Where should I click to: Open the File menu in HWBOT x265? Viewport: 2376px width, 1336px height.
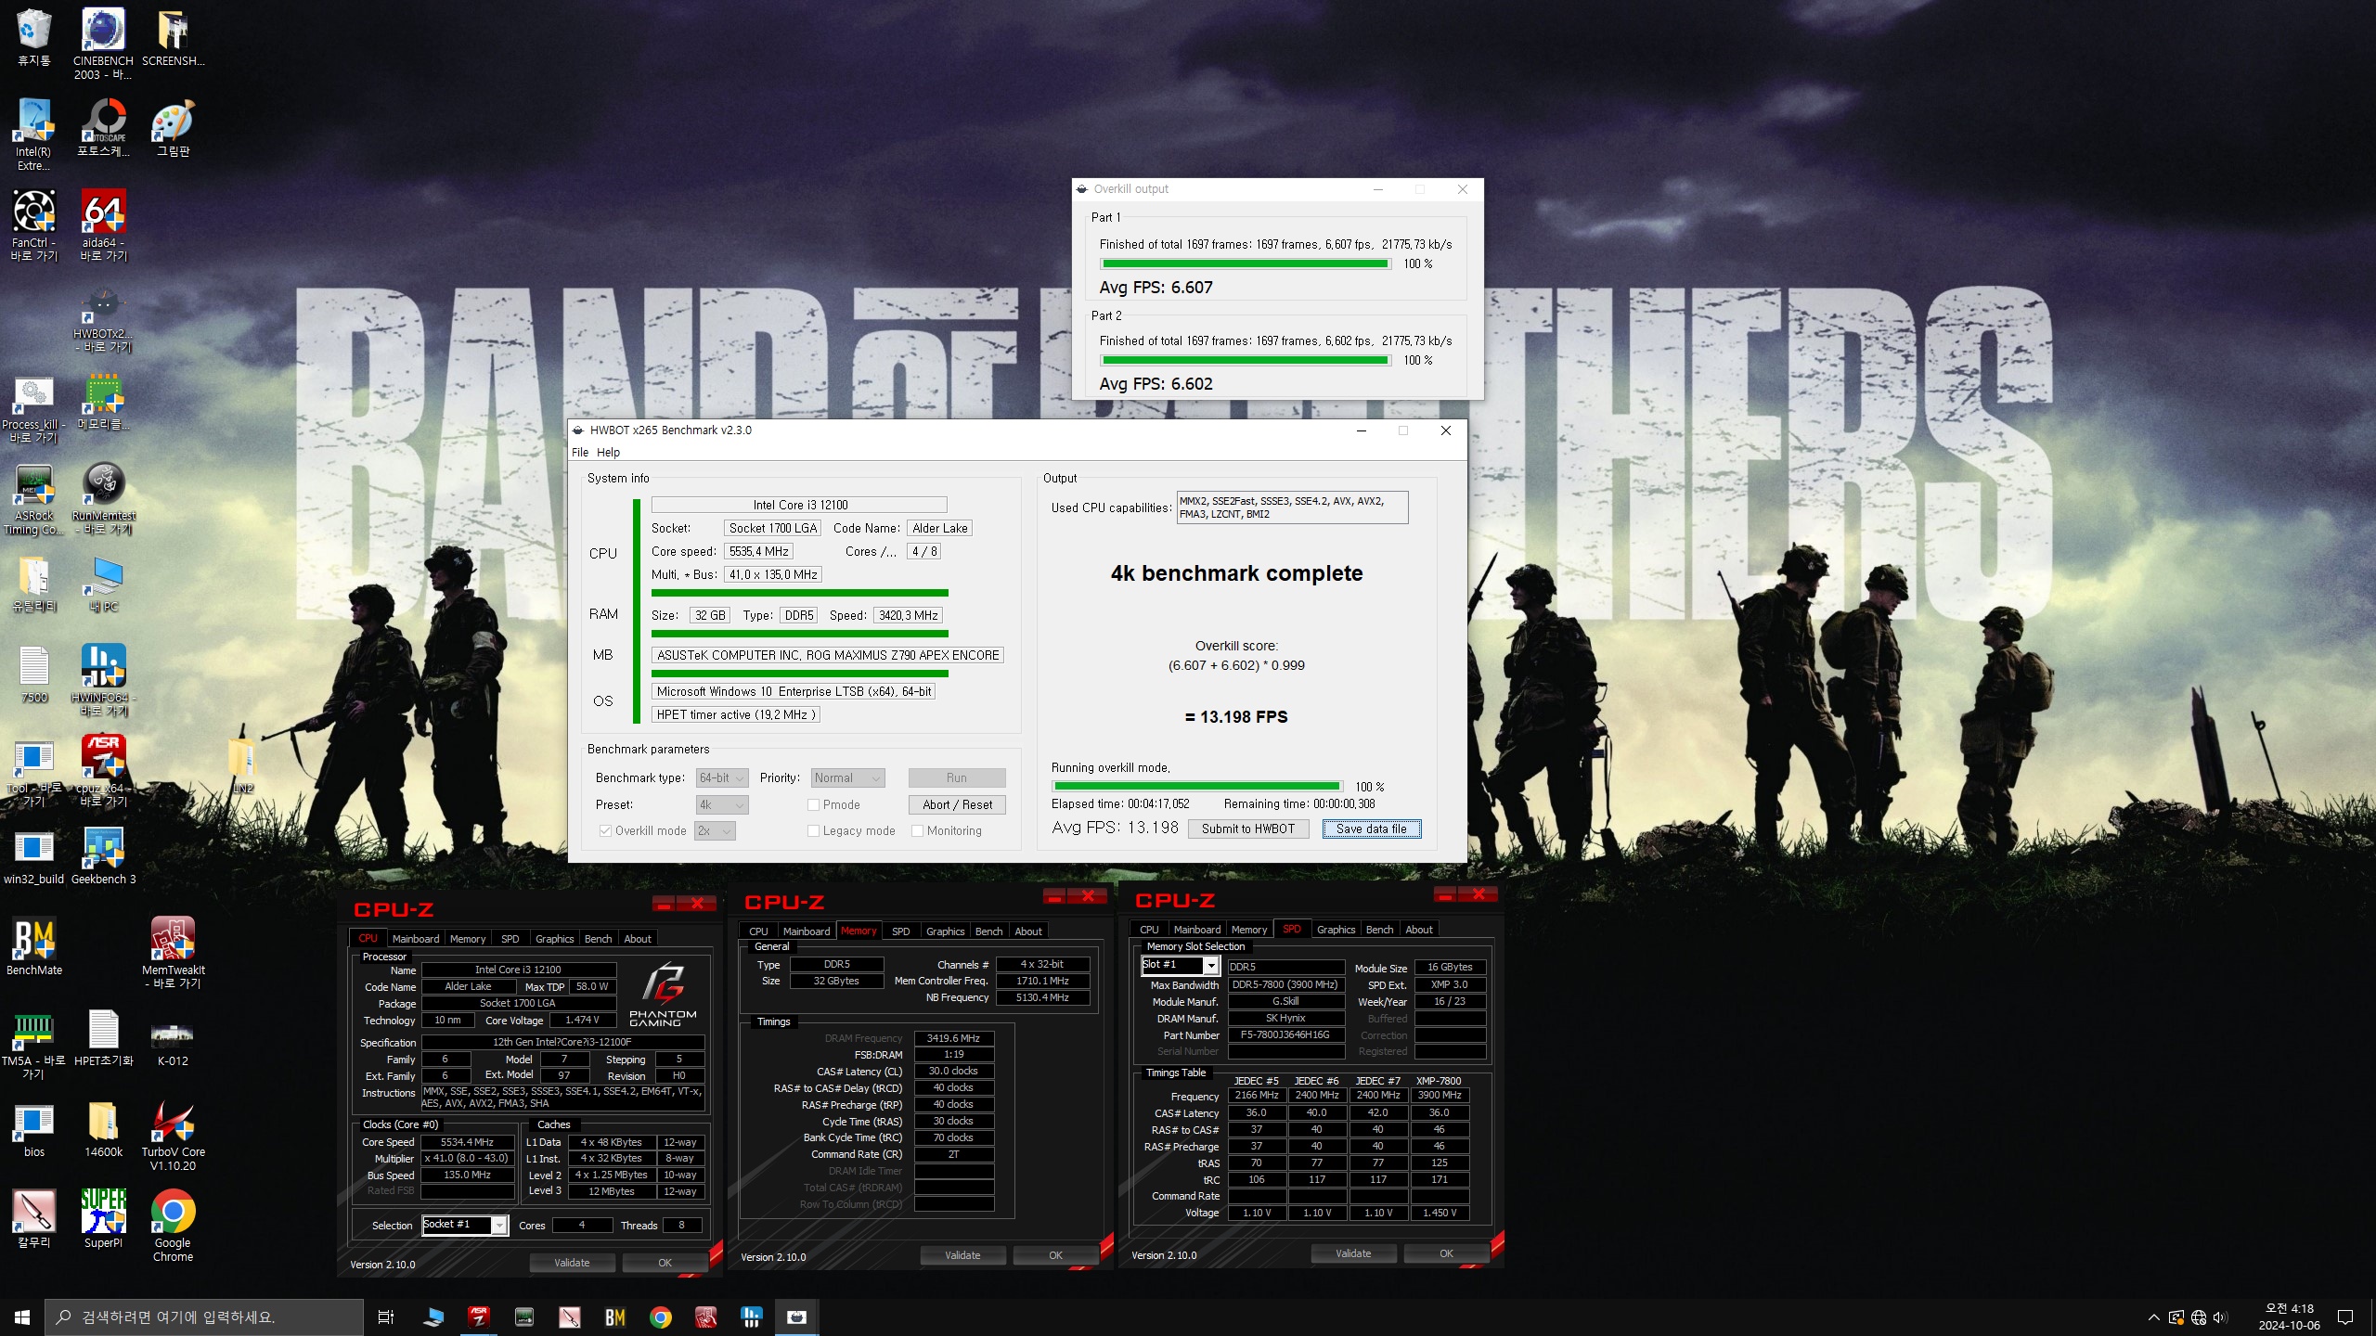click(x=580, y=452)
